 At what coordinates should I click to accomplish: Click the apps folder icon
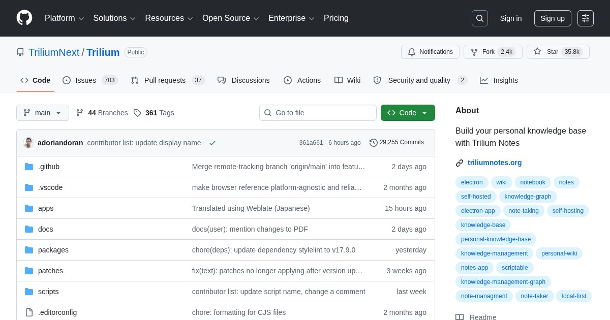click(29, 208)
